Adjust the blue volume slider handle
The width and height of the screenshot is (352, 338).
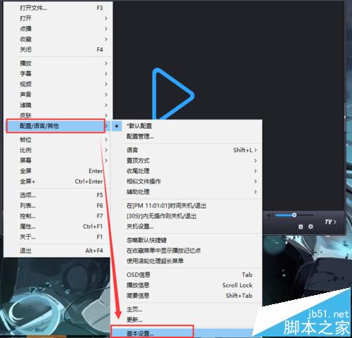(294, 215)
